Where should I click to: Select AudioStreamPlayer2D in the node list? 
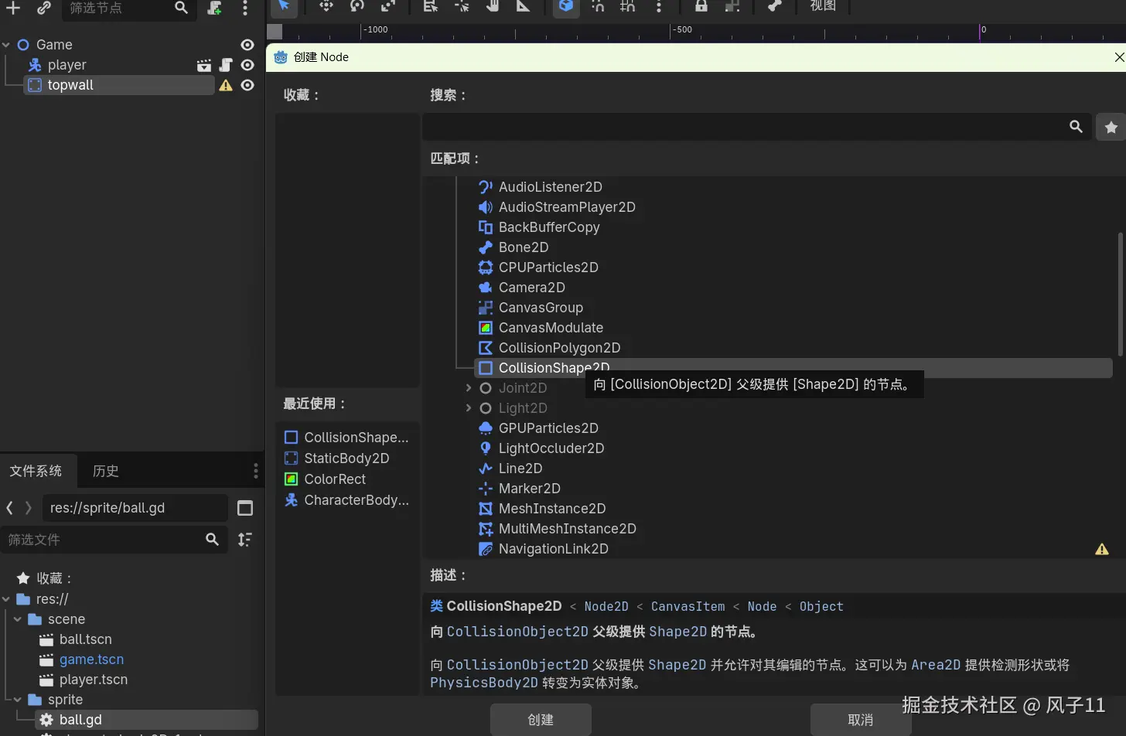pyautogui.click(x=567, y=207)
